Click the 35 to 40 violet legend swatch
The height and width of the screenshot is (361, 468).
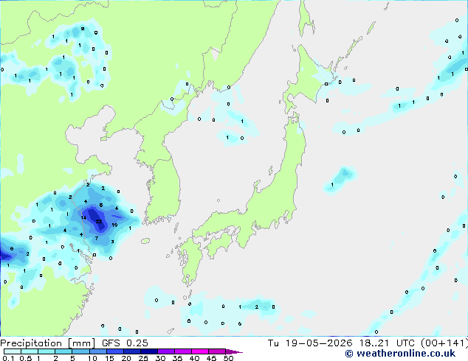[x=183, y=351]
